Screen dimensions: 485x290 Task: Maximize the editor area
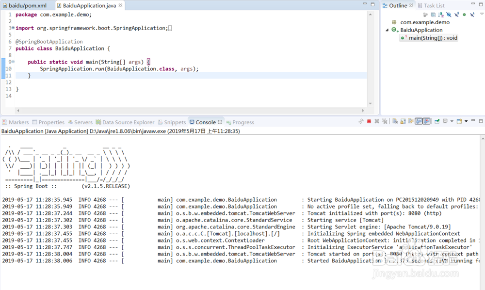coord(372,4)
